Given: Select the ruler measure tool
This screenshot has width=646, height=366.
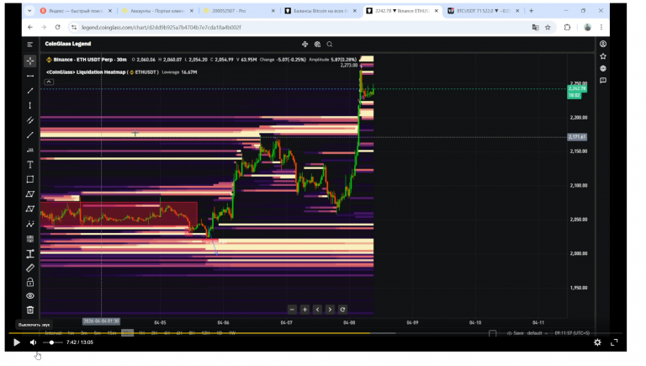Looking at the screenshot, I should (30, 268).
